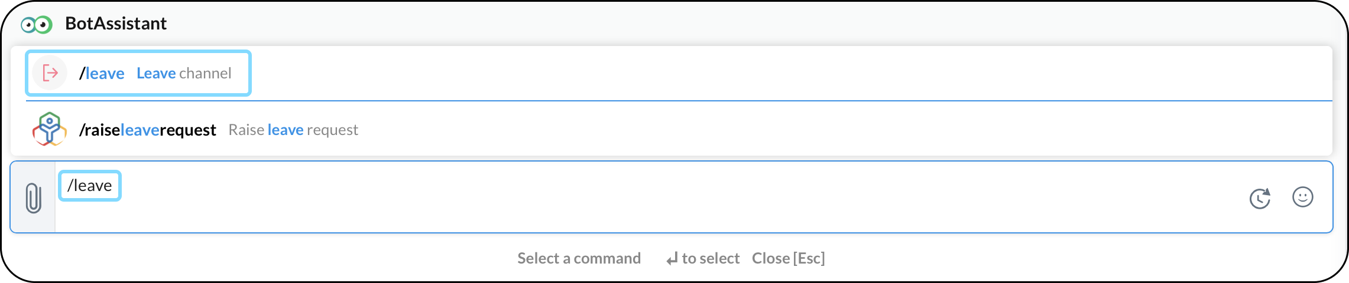Click the "to select" hint text
Image resolution: width=1349 pixels, height=283 pixels.
coord(711,258)
